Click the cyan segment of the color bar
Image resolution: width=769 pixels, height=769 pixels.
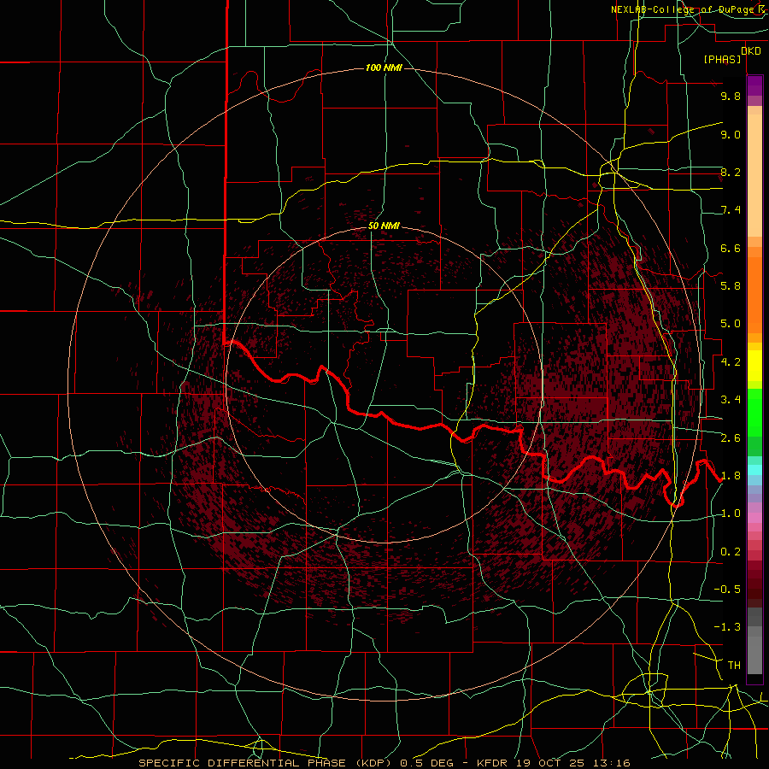754,470
